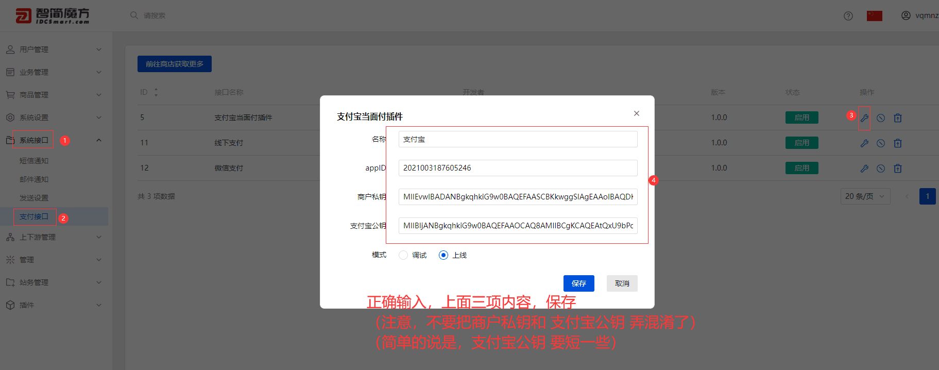
Task: Delete 线下支付 via trash icon
Action: [898, 143]
